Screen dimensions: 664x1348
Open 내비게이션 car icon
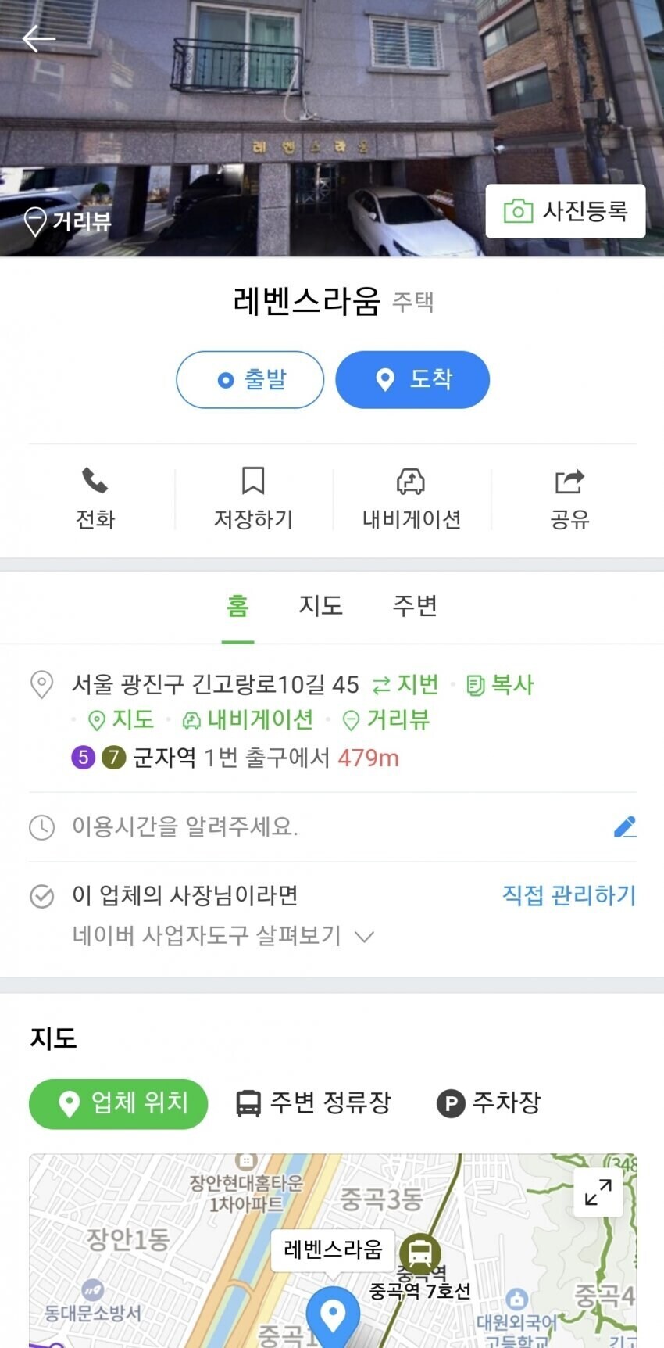click(x=411, y=481)
